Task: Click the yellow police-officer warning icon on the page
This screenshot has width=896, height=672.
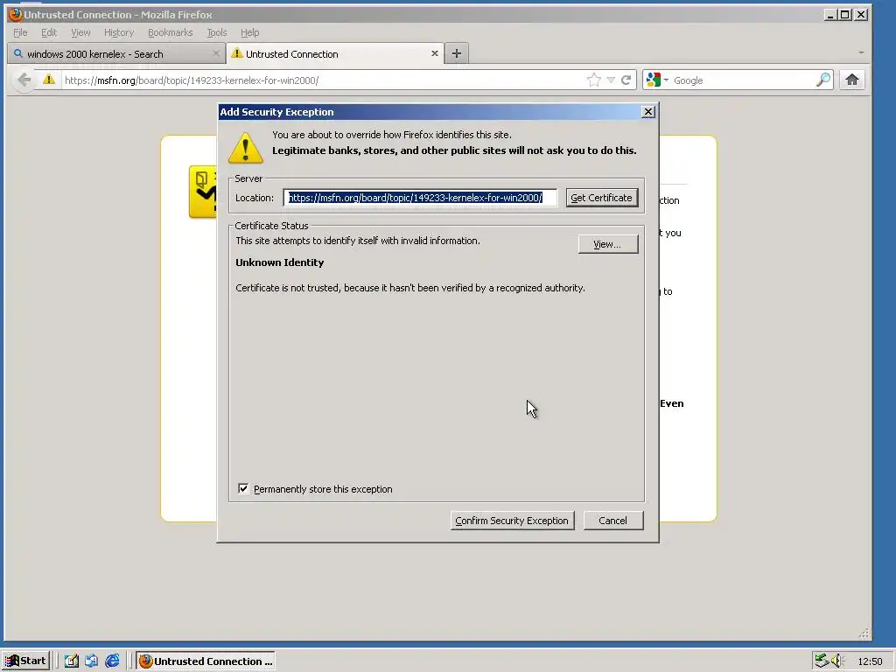Action: (x=203, y=192)
